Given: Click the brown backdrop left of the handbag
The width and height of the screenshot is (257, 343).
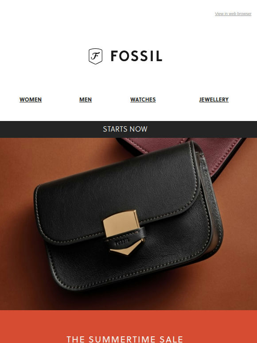Looking at the screenshot, I should coord(16,219).
